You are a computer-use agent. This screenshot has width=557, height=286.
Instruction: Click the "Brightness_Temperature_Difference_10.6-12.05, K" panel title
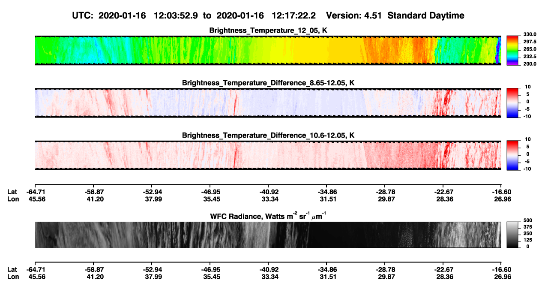tap(268, 135)
